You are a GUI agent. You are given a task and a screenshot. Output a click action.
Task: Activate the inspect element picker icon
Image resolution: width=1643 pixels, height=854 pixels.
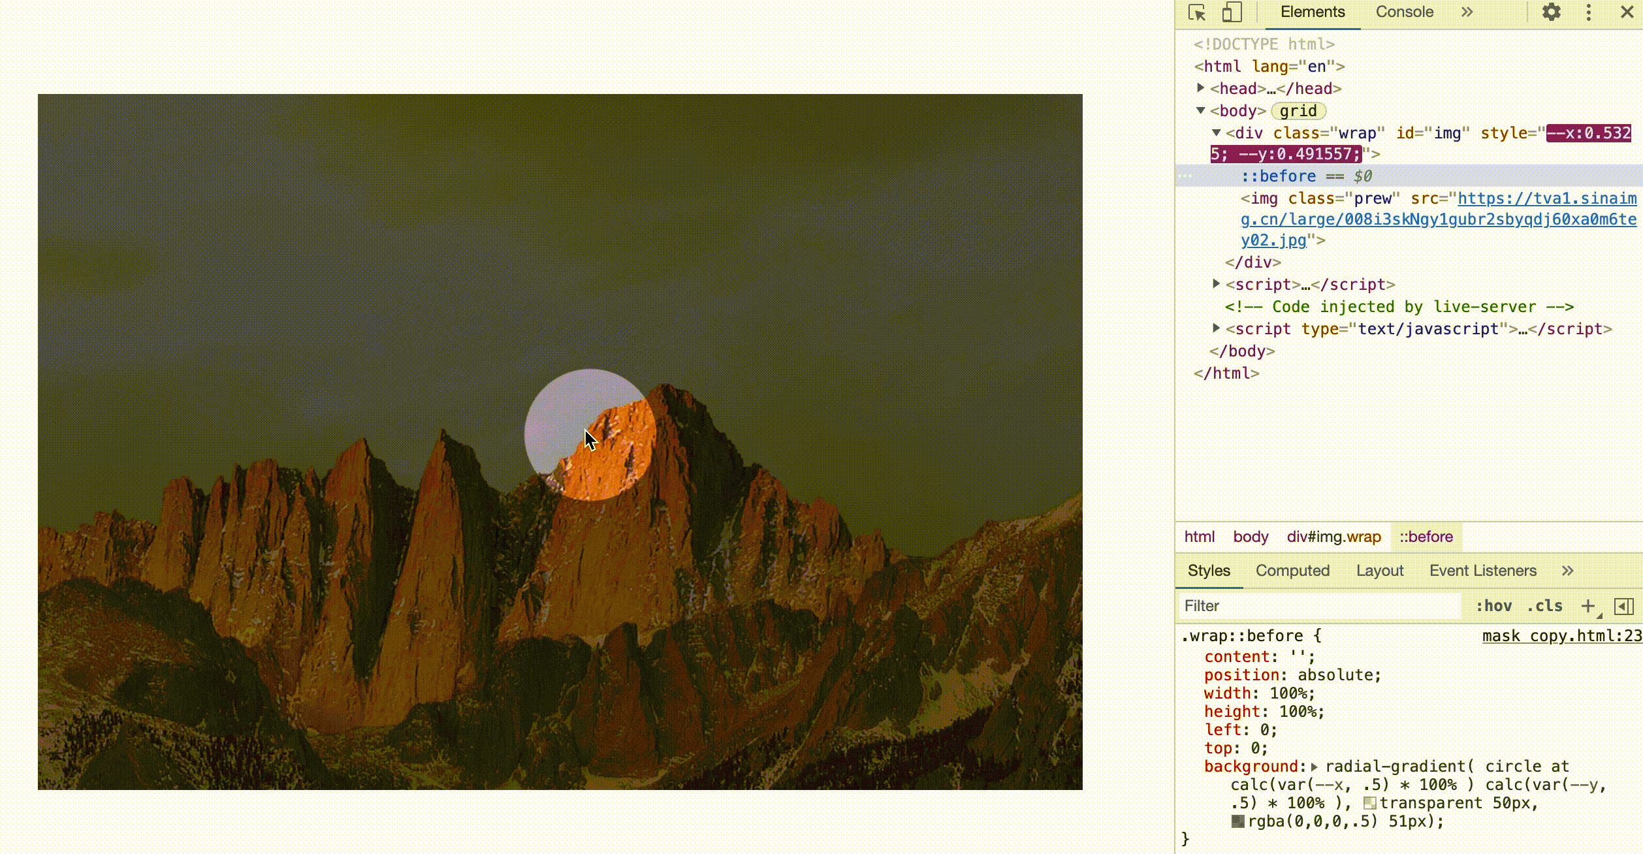point(1197,12)
